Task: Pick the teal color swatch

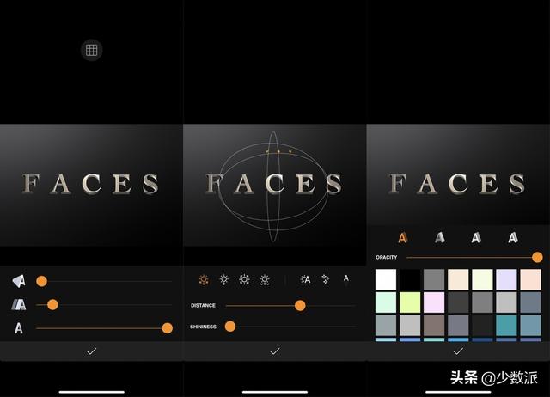Action: 506,325
